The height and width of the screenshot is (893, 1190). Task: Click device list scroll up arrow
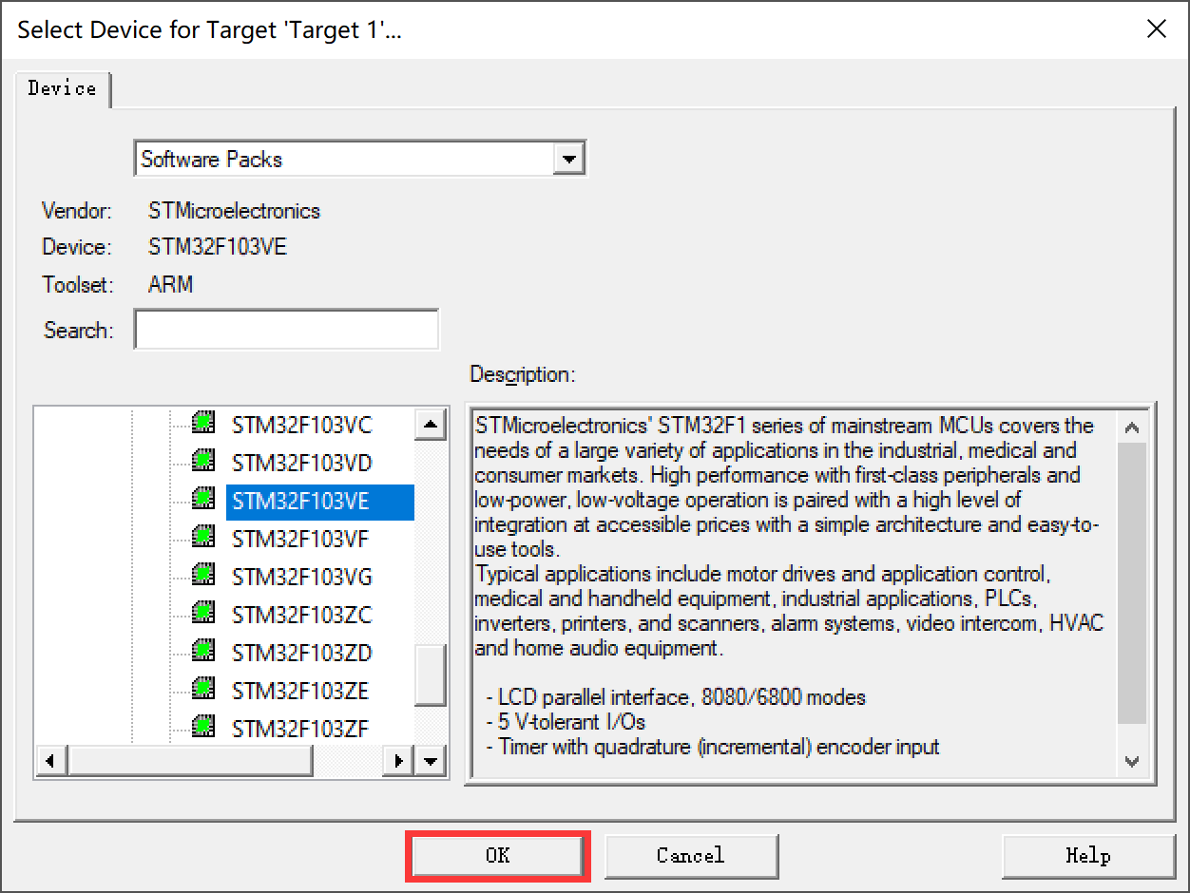tap(431, 425)
